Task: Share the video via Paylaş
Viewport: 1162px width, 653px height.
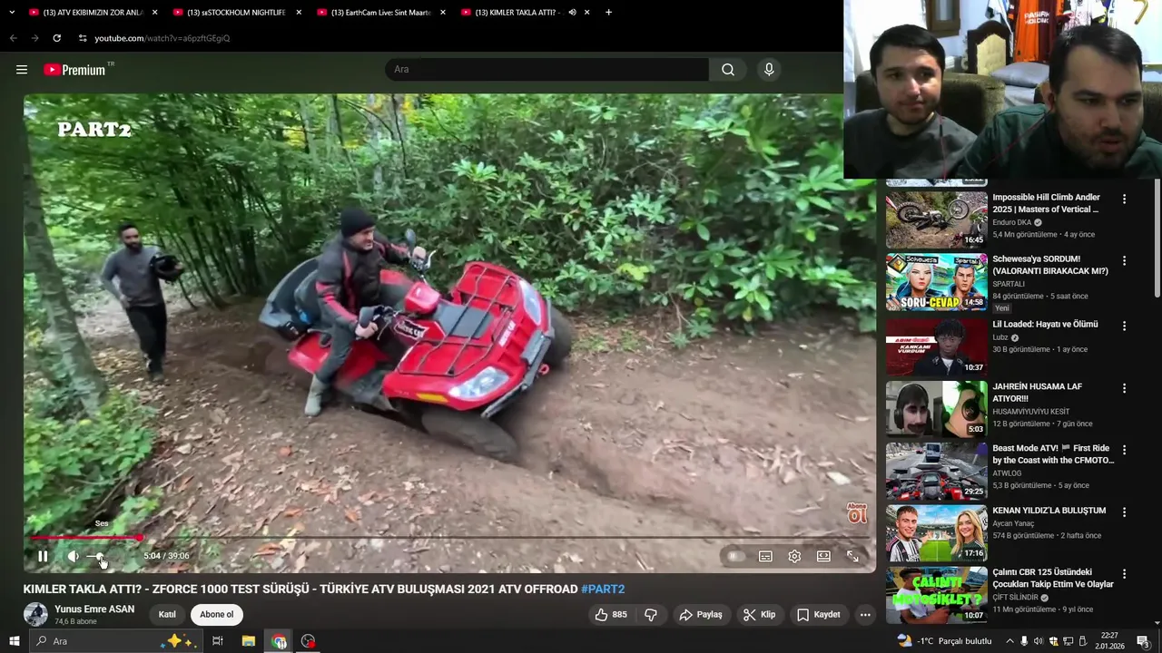Action: [x=701, y=615]
